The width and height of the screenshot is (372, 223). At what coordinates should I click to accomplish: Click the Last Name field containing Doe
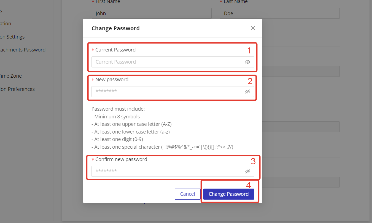(x=280, y=13)
